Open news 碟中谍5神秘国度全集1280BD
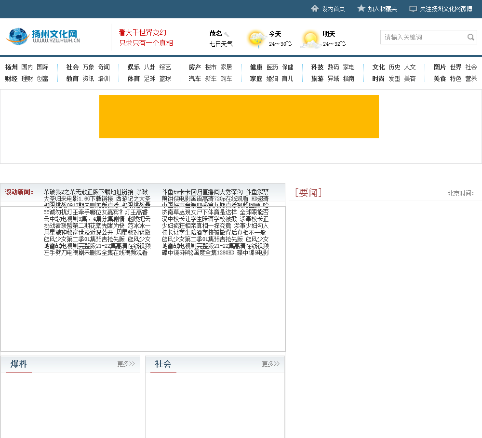Viewport: 482px width, 438px height. click(198, 252)
